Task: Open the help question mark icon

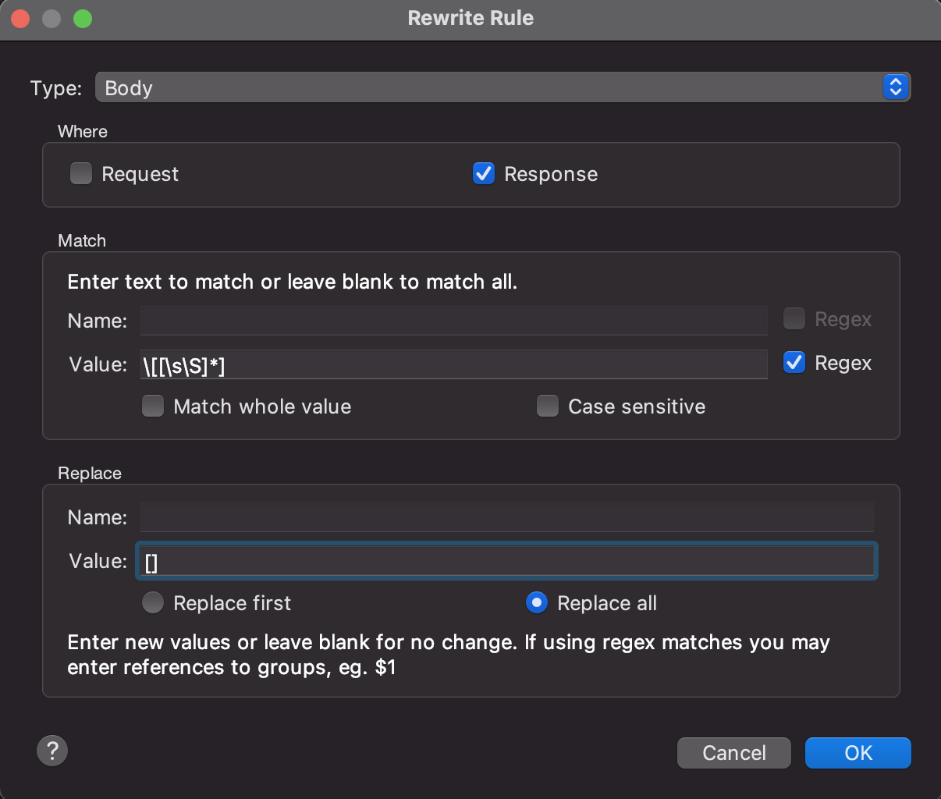Action: click(52, 751)
